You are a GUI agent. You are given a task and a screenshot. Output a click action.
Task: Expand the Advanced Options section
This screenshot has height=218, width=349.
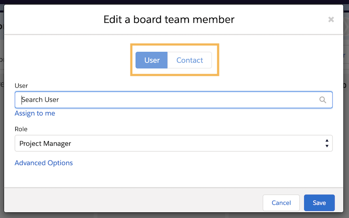point(44,163)
